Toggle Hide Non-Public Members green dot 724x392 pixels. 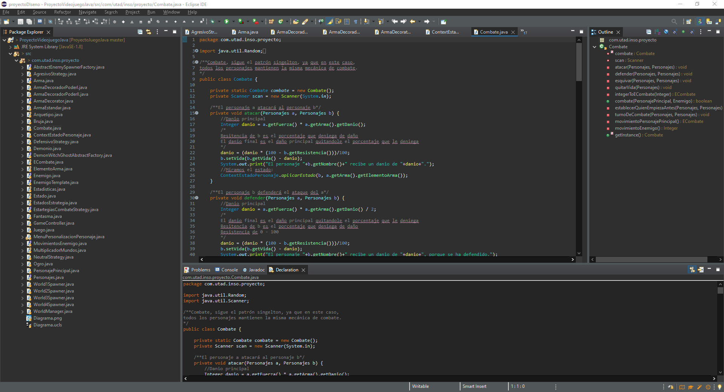(683, 32)
